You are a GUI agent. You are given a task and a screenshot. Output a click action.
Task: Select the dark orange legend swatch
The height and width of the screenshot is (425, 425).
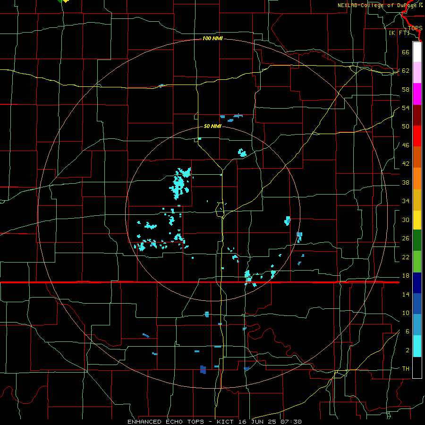[x=417, y=157]
